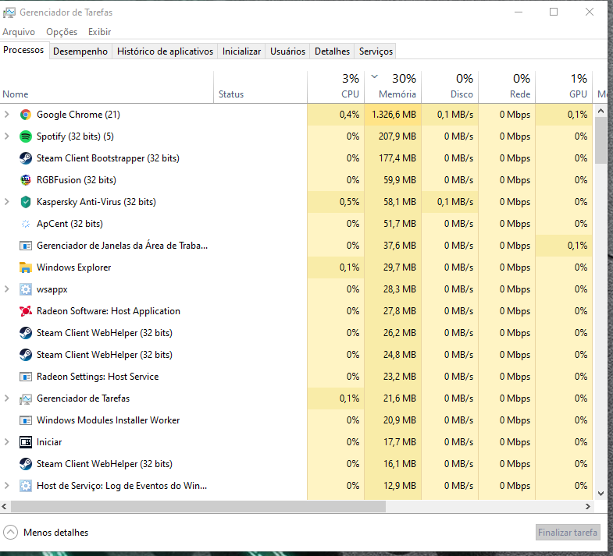The width and height of the screenshot is (613, 556).
Task: Open the Opções menu
Action: tap(62, 32)
